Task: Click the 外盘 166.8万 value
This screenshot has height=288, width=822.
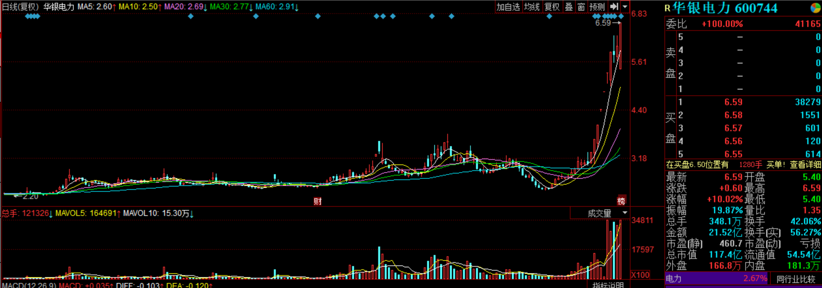Action: click(725, 265)
